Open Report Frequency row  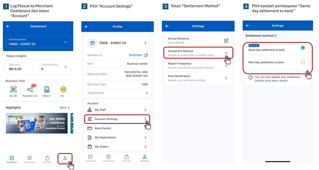click(x=198, y=65)
